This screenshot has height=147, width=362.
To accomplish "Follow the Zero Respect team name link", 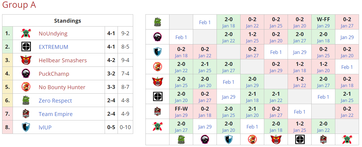I will (55, 100).
